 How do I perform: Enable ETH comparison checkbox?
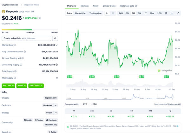(x=90, y=104)
